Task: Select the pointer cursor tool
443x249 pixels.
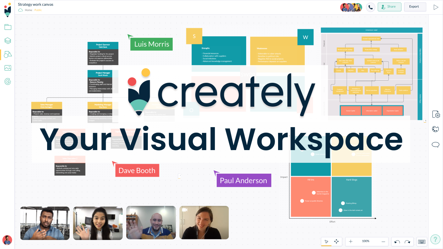Action: point(326,241)
